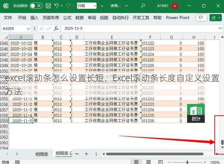This screenshot has width=224, height=164.
Task: Click the formula bar confirm checkmark
Action: [x=49, y=28]
